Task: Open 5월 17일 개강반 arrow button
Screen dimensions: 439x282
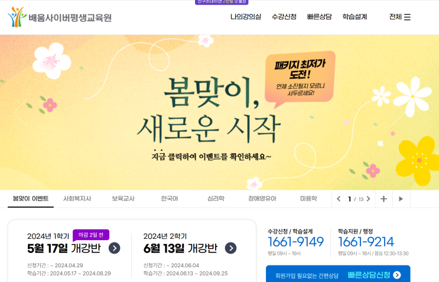Action: pos(114,248)
